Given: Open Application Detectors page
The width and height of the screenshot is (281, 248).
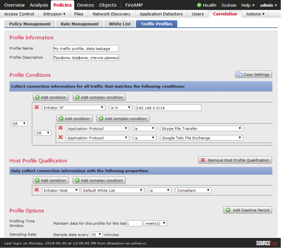Looking at the screenshot, I should [161, 14].
